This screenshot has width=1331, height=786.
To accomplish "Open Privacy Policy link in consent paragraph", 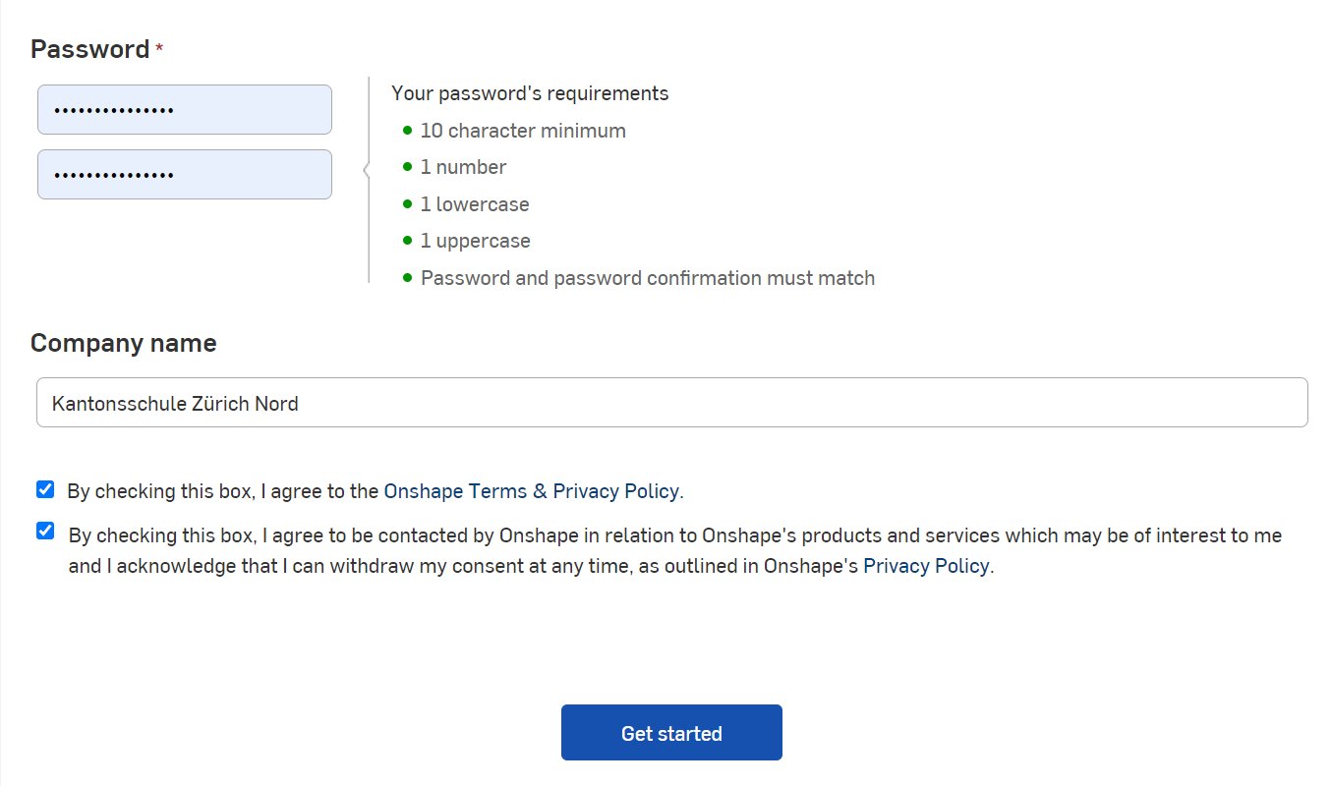I will click(925, 566).
